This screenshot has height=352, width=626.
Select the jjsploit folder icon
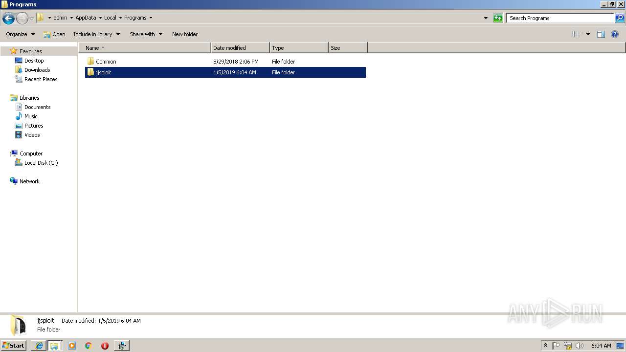pos(90,72)
